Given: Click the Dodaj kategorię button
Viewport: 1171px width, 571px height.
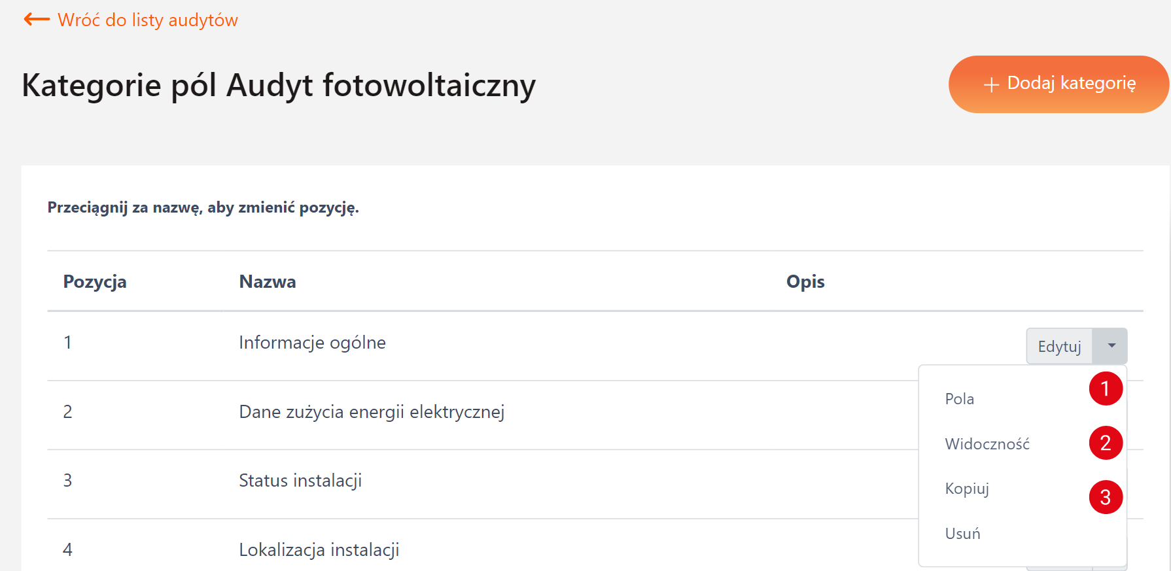Looking at the screenshot, I should pos(1058,84).
